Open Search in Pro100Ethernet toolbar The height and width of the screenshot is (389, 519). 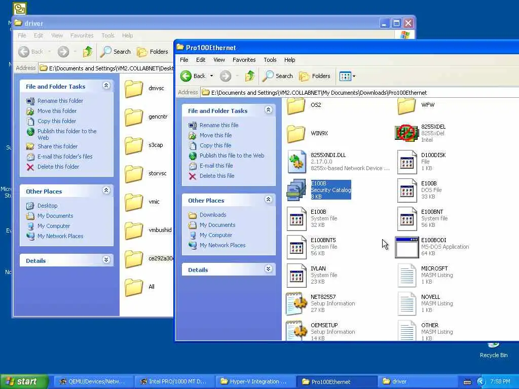[x=278, y=76]
